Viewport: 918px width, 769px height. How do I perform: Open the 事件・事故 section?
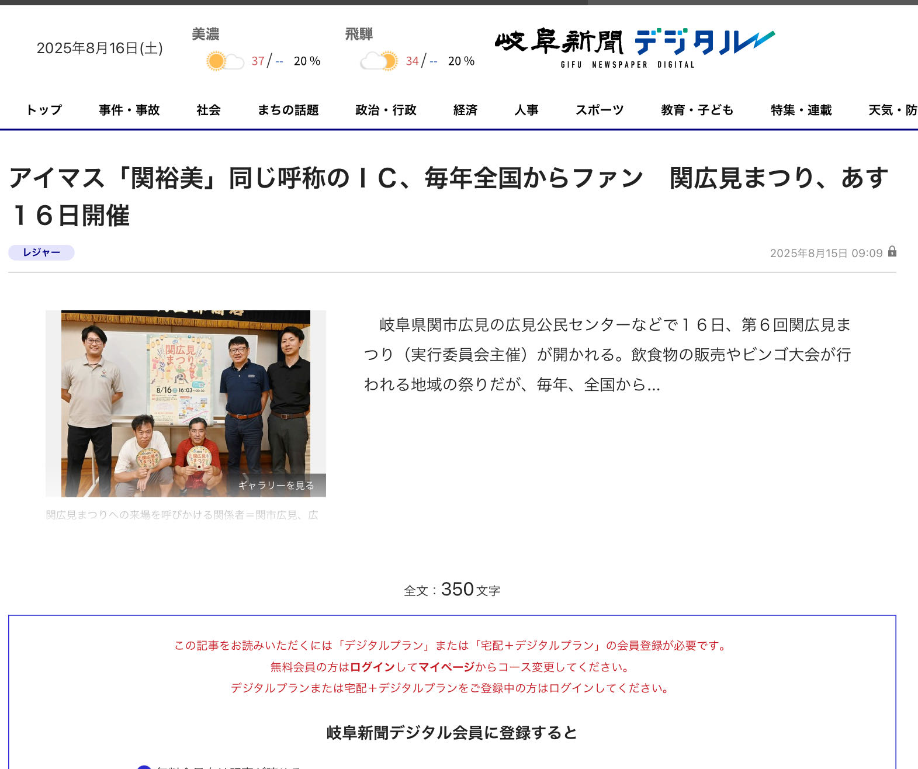[x=129, y=110]
